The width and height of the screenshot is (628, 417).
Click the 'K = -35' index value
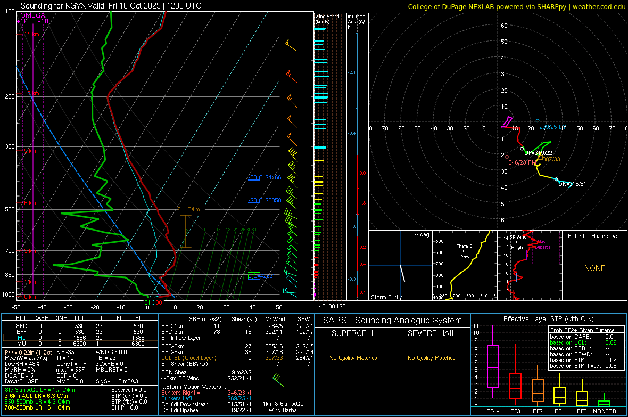(65, 352)
